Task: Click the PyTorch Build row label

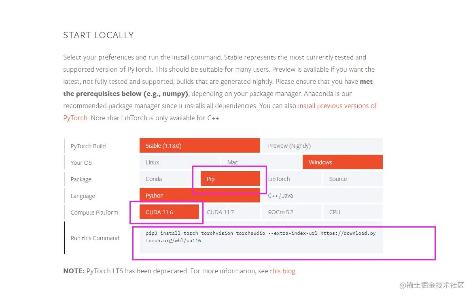Action: point(88,146)
